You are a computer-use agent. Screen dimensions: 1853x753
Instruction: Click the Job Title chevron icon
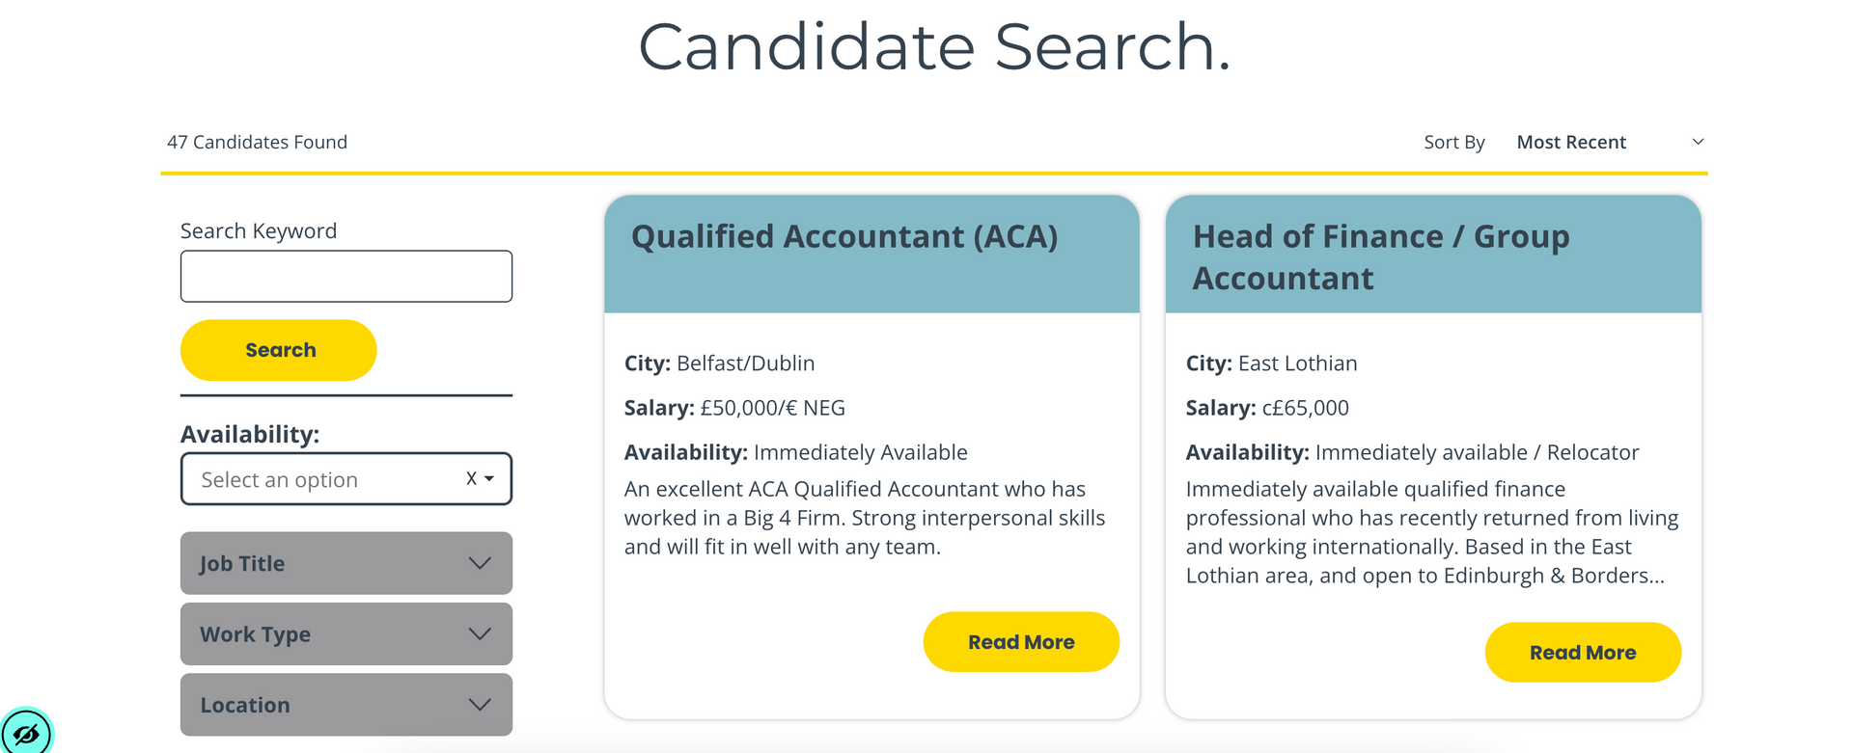pyautogui.click(x=480, y=563)
